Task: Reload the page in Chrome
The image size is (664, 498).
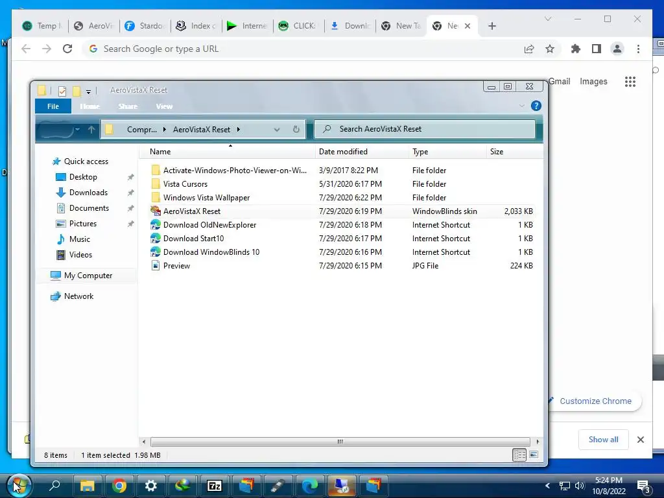Action: pyautogui.click(x=67, y=49)
